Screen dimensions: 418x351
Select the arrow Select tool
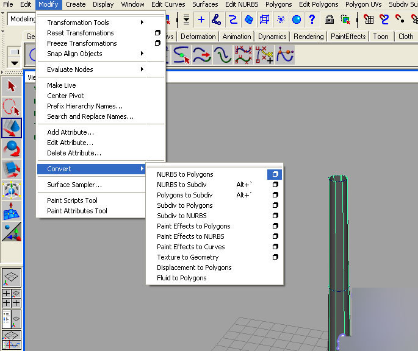click(x=12, y=87)
